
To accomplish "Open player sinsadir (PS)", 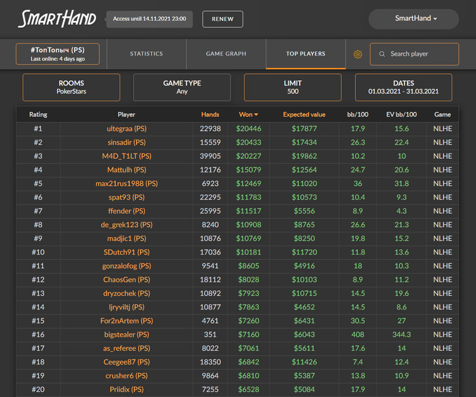I will [x=126, y=143].
